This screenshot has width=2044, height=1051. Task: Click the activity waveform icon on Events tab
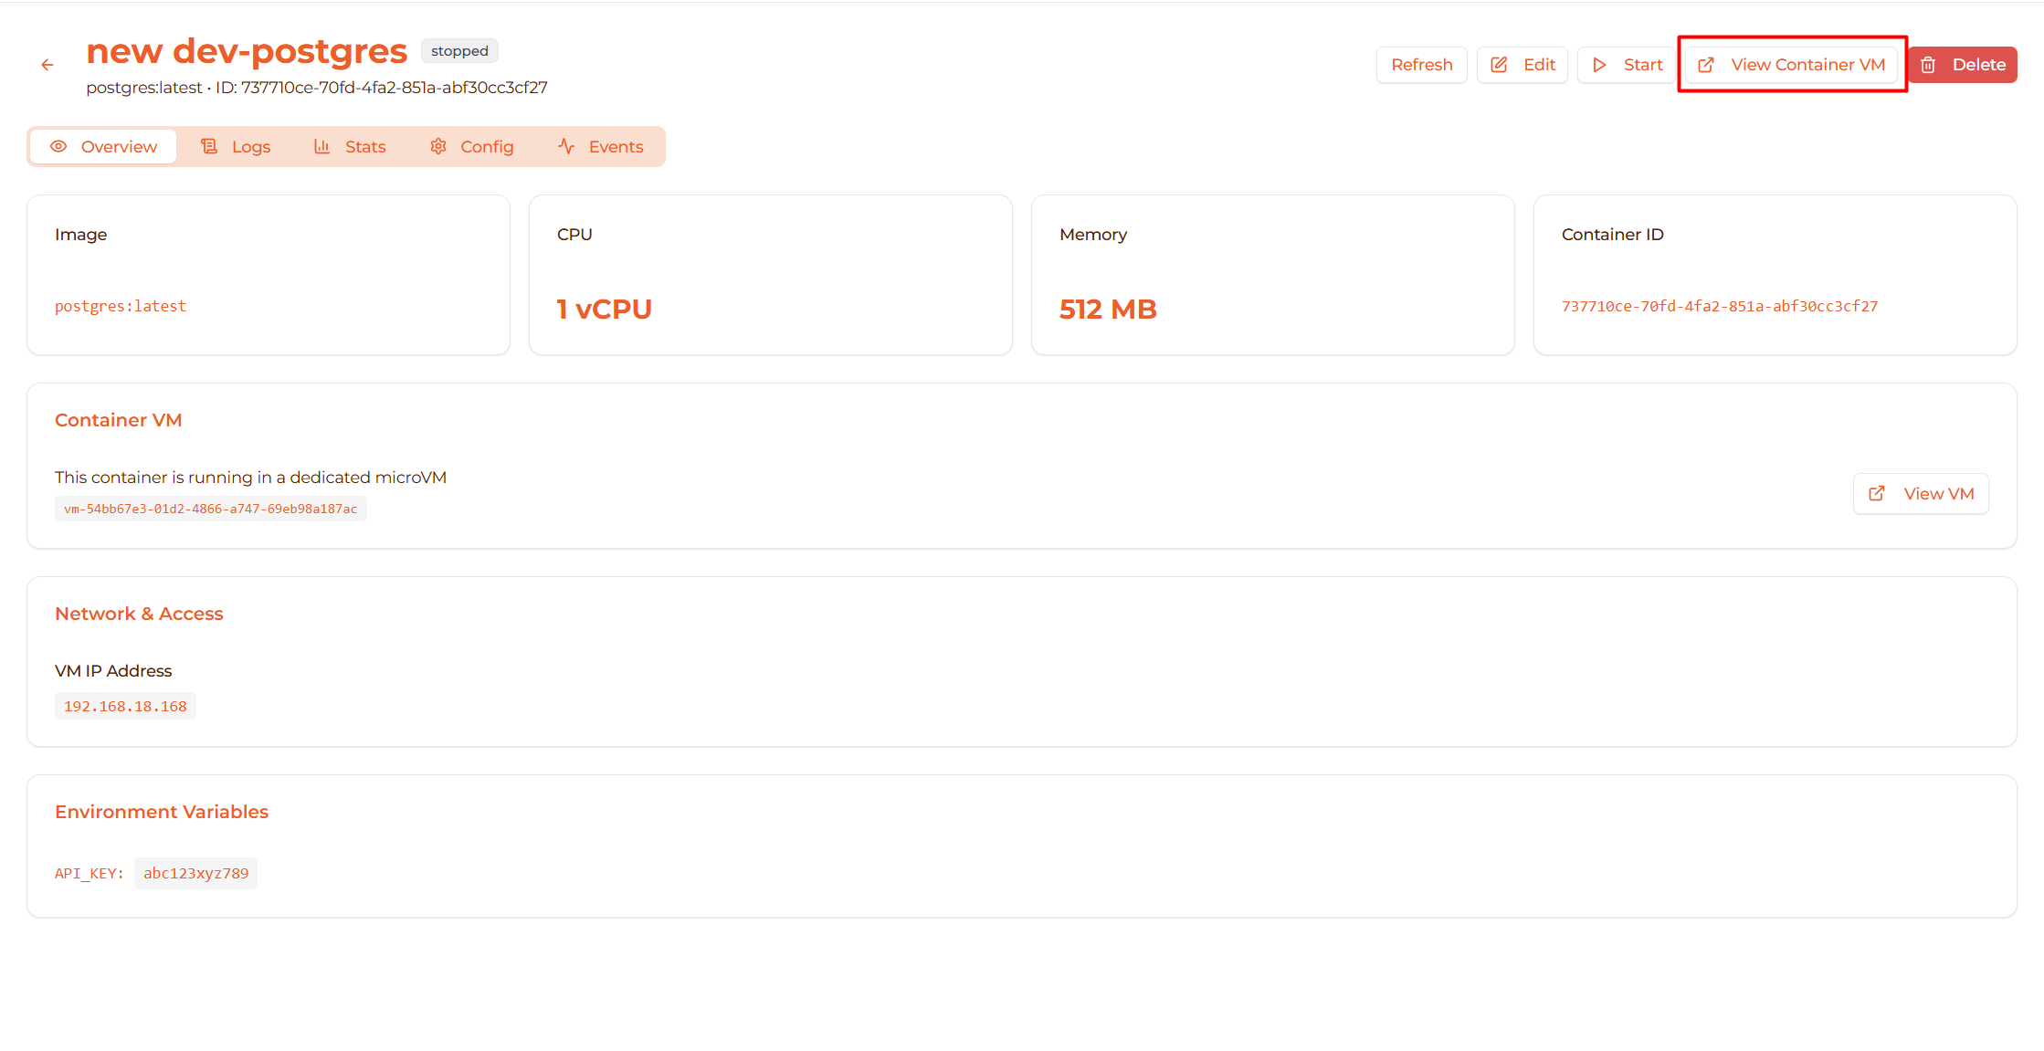(565, 146)
